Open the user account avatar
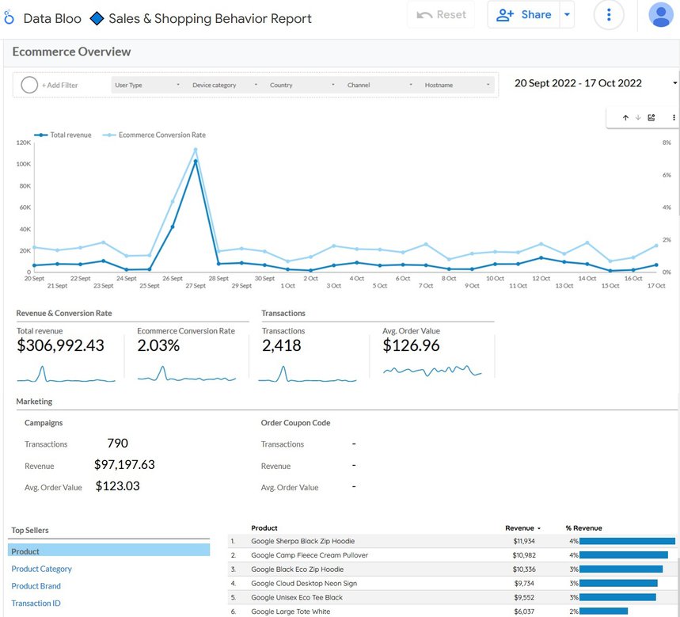 coord(660,15)
